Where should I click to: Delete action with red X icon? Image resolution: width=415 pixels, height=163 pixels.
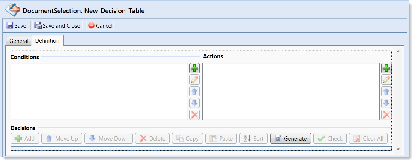(386, 115)
